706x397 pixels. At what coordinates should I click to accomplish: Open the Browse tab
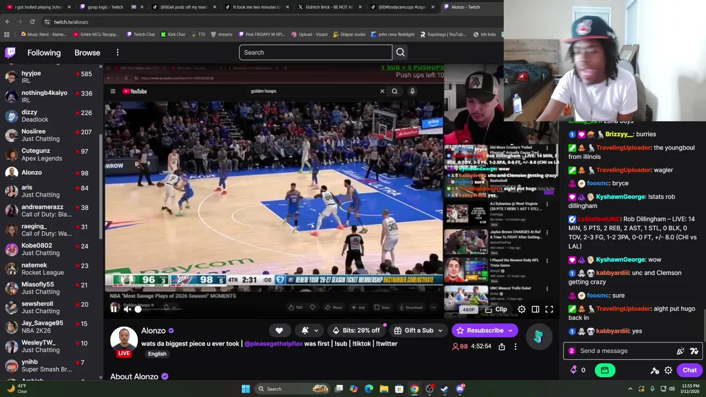[87, 52]
